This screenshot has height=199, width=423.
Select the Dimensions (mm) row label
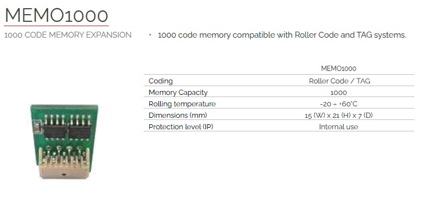178,115
